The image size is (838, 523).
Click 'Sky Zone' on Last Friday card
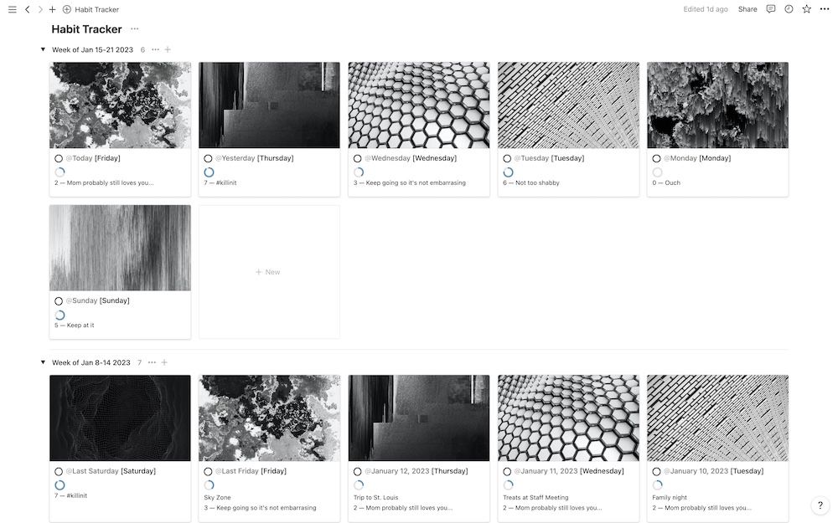click(217, 497)
